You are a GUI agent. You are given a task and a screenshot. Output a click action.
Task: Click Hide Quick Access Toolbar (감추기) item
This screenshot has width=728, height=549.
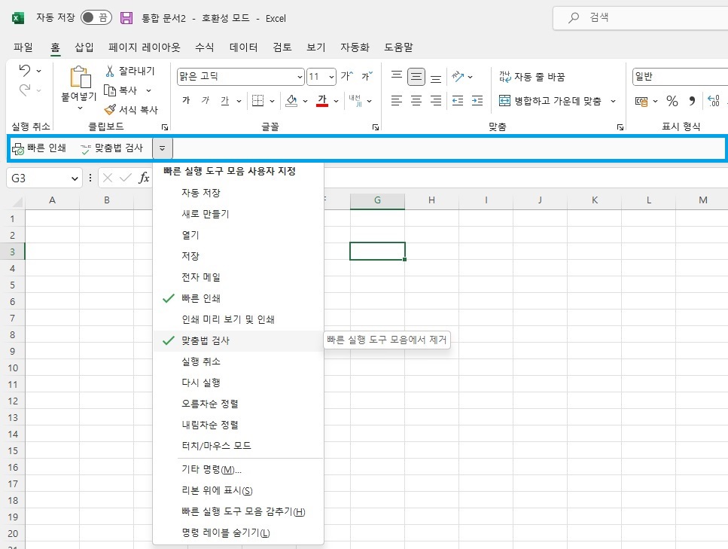tap(238, 512)
